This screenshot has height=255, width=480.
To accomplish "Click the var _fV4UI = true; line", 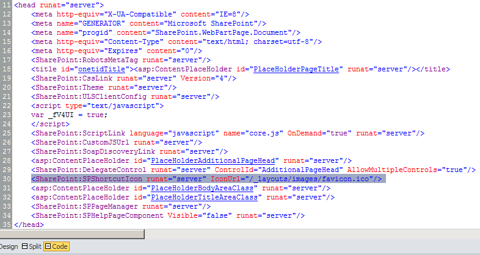I will 69,115.
